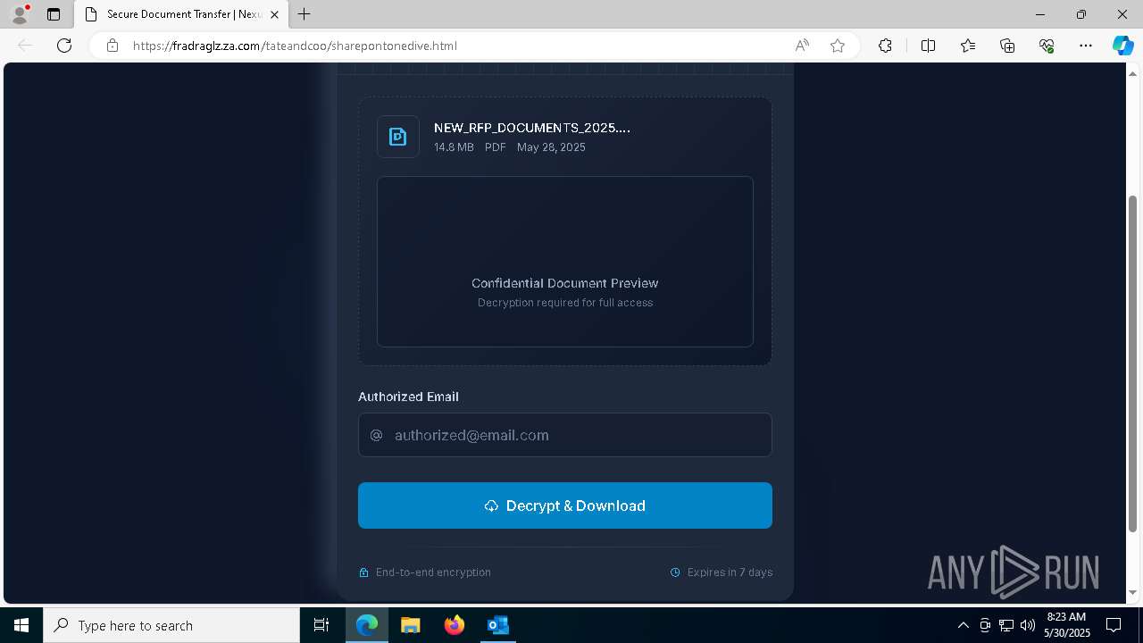Open the notification center
This screenshot has width=1143, height=643.
click(1114, 625)
